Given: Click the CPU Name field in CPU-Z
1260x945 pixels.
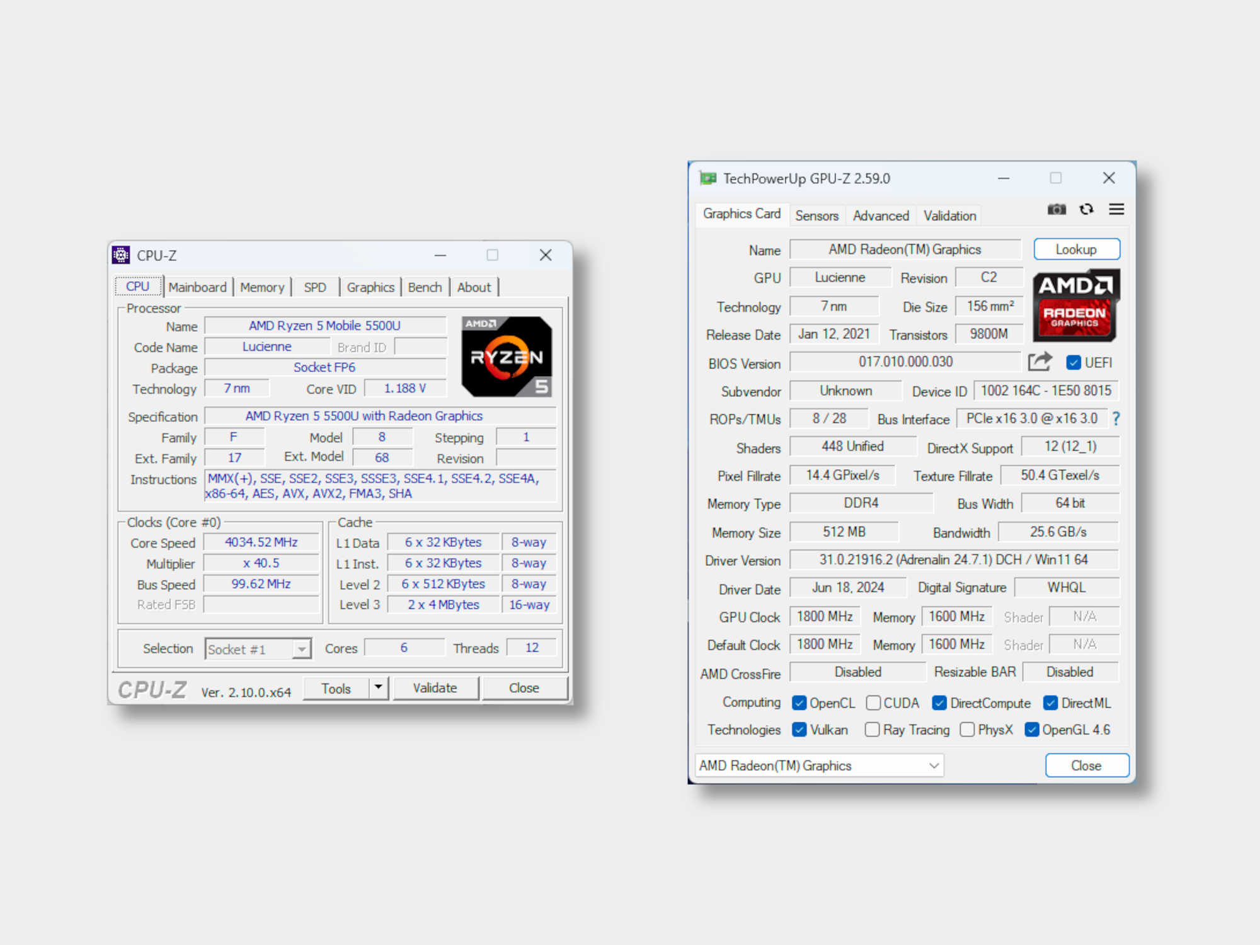Looking at the screenshot, I should tap(325, 326).
